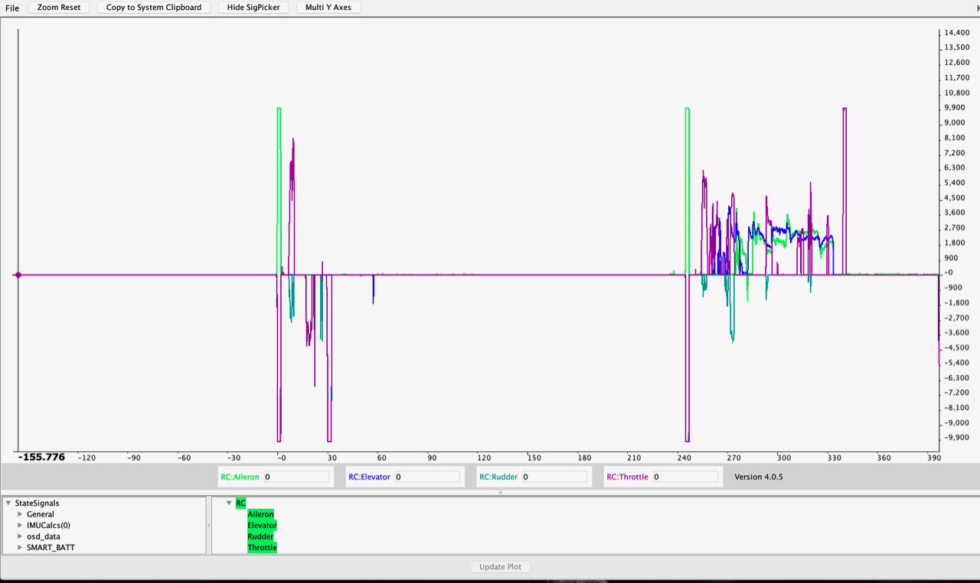Click the Hide SigPicker button

[x=253, y=7]
